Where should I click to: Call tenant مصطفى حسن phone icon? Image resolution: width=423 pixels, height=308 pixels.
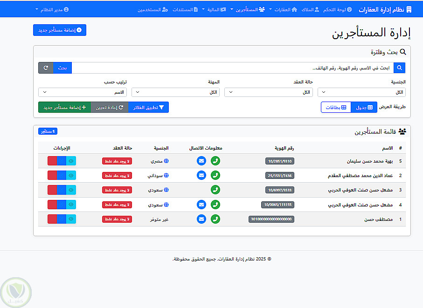[215, 219]
